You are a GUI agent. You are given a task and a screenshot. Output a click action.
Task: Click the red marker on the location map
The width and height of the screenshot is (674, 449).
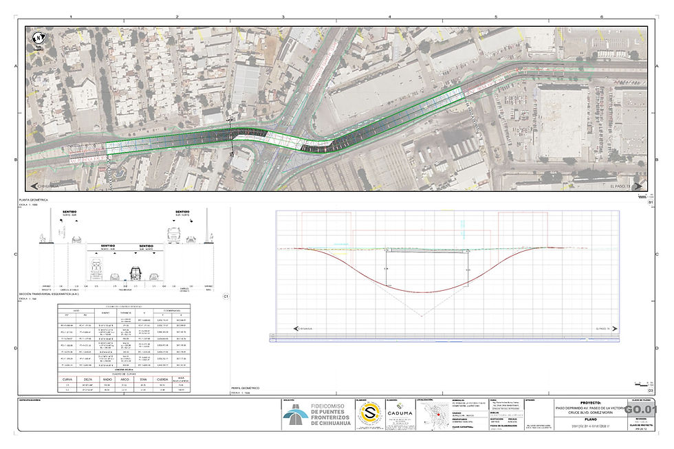coord(438,414)
